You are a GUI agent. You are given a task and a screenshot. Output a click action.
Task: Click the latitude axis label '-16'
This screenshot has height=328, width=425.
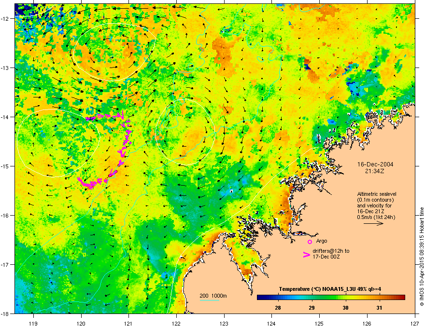click(x=5, y=216)
